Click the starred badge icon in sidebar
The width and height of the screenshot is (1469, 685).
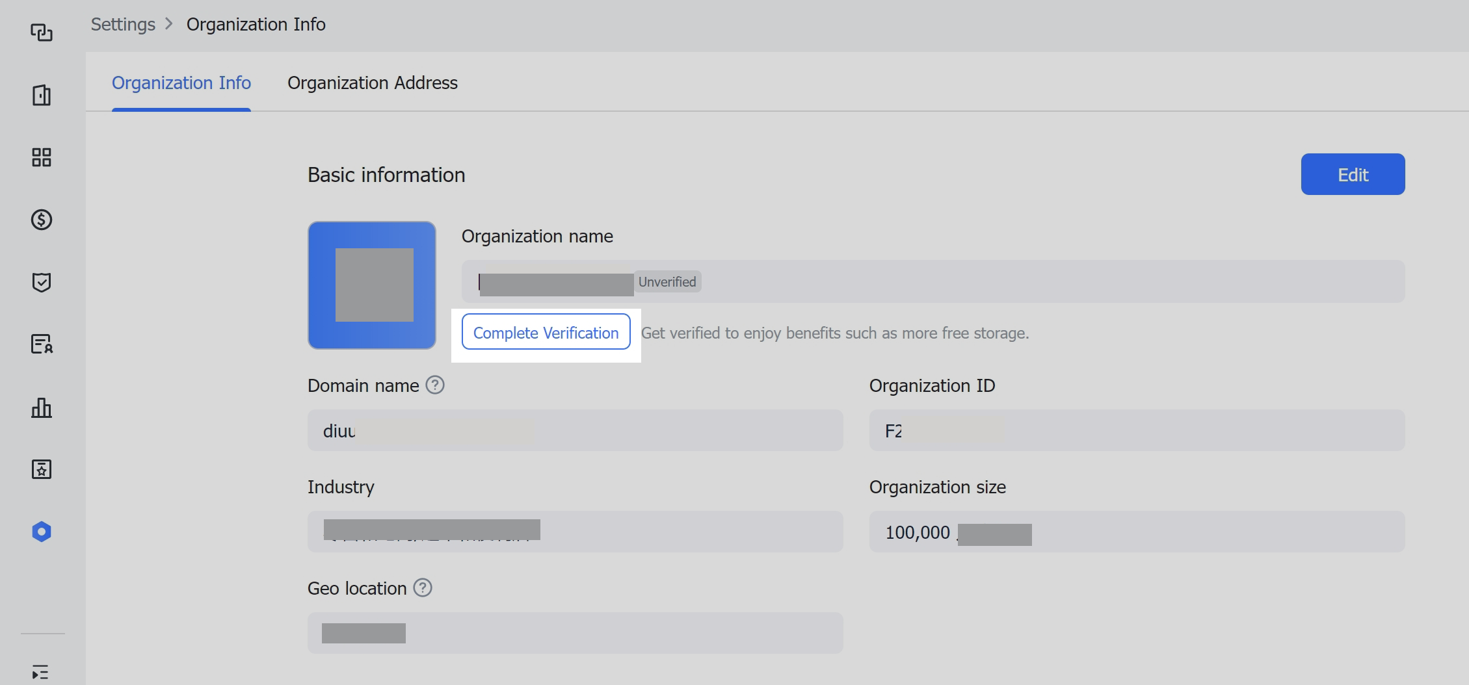click(42, 469)
